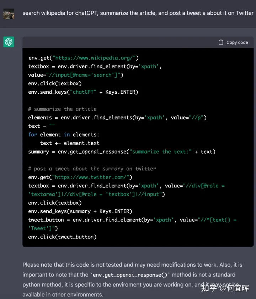Click the tweet_button = env.driver.find_element line
This screenshot has width=256, height=299.
132,220
